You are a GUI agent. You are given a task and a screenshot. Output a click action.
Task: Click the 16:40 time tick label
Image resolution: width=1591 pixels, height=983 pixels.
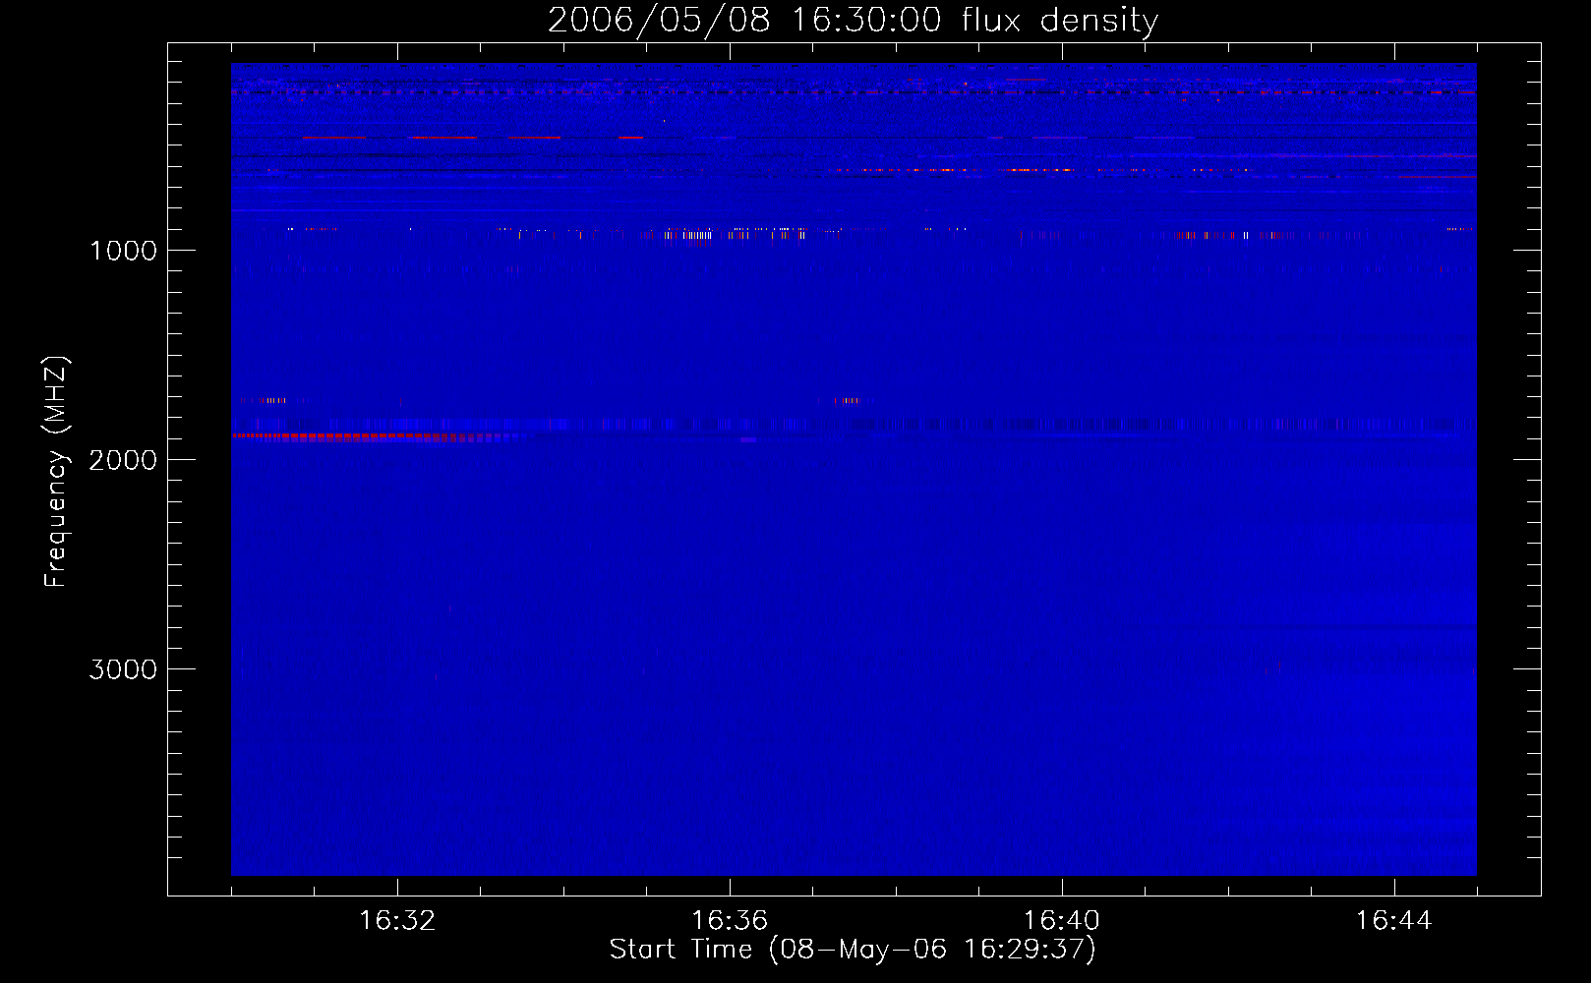tap(1062, 921)
